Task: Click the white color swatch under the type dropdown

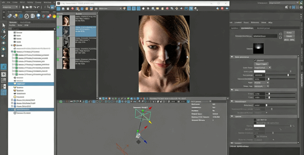Action: (x=259, y=72)
